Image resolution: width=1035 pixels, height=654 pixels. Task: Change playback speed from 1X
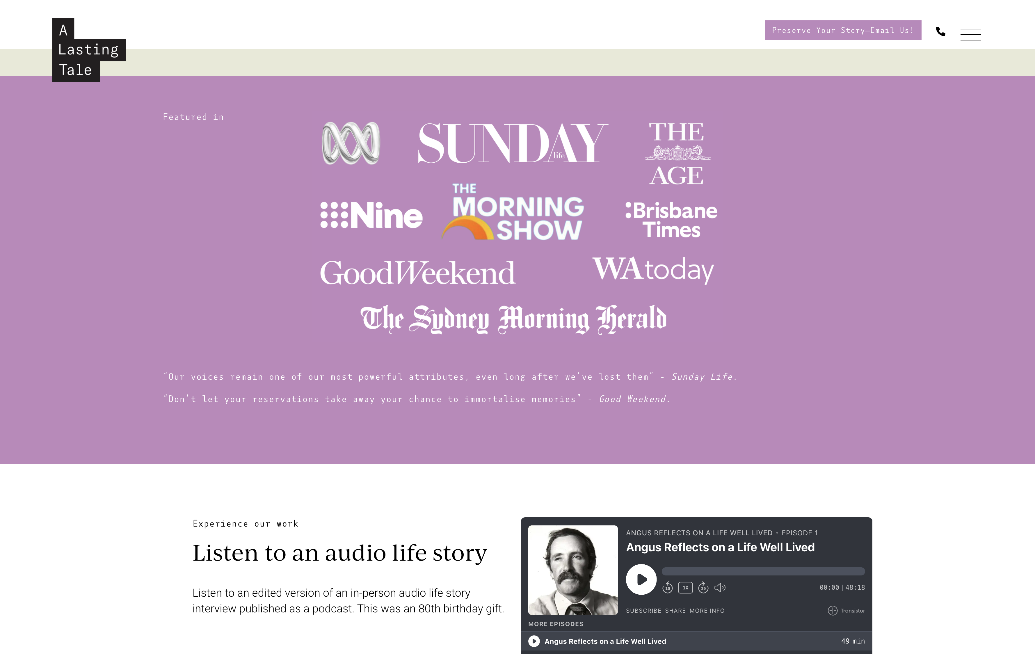click(x=685, y=587)
